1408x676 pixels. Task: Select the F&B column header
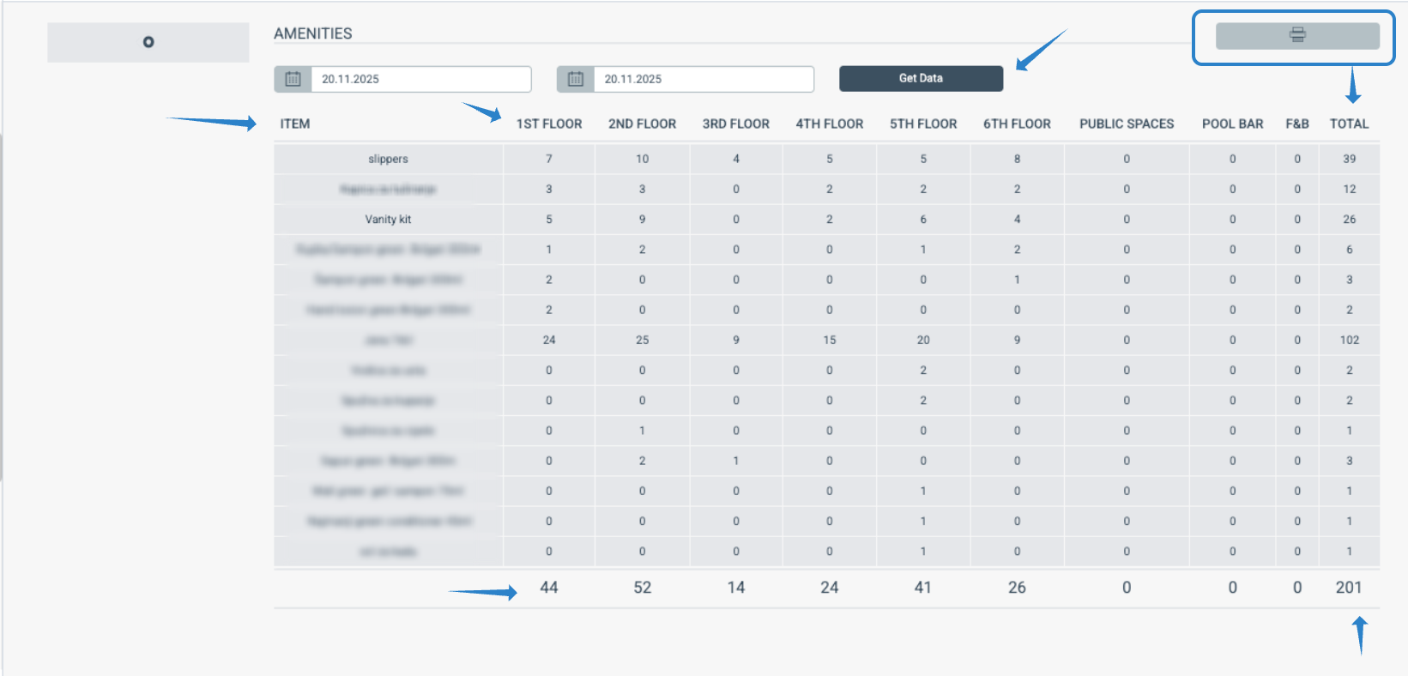point(1297,124)
